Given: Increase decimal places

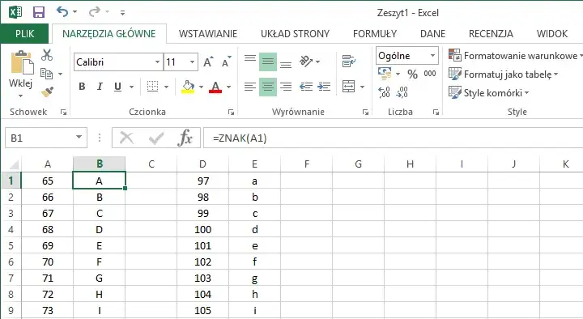Looking at the screenshot, I should click(384, 91).
